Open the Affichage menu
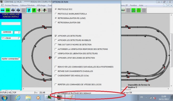This screenshot has width=173, height=101. pos(41,5)
